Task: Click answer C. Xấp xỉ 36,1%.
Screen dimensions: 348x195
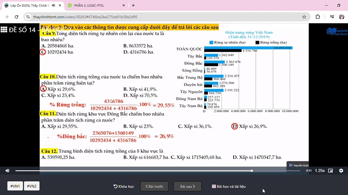Action: click(195, 126)
